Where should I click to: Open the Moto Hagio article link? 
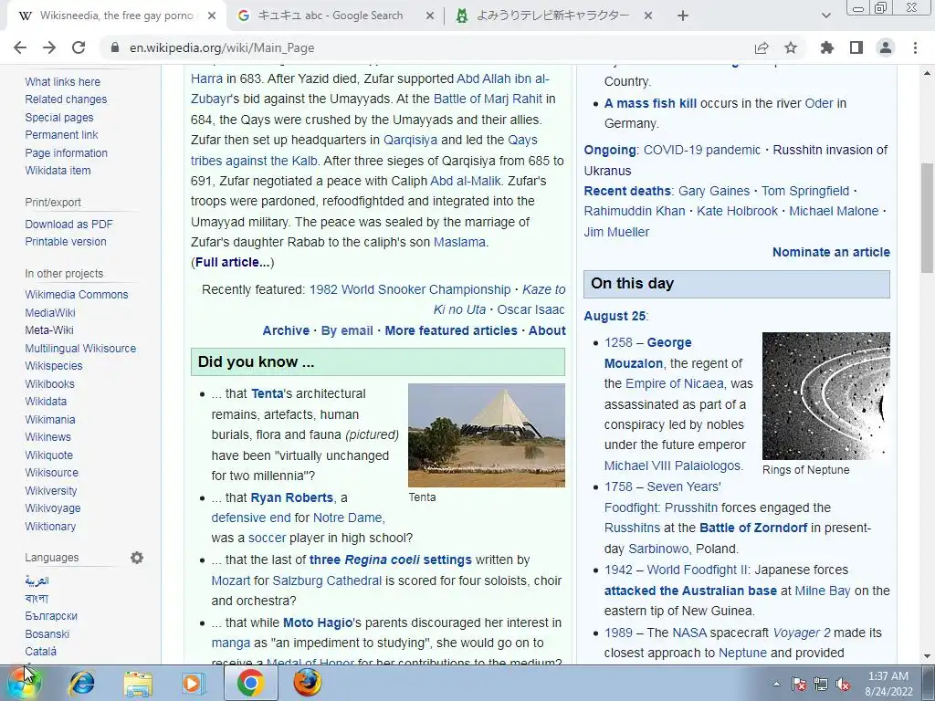point(318,623)
